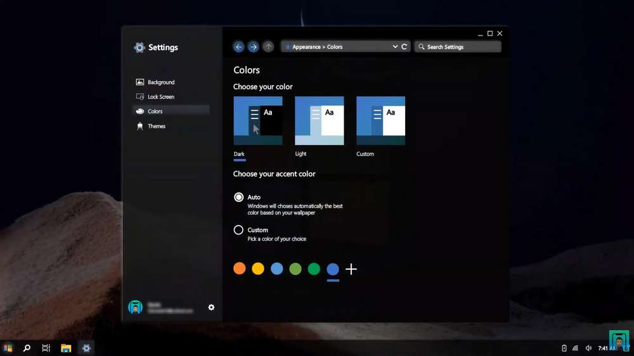Pick the selected blue accent color swatch
Viewport: 634px width, 356px height.
(x=333, y=269)
